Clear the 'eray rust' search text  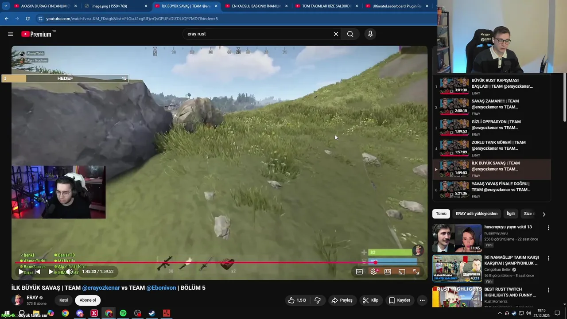[x=336, y=34]
